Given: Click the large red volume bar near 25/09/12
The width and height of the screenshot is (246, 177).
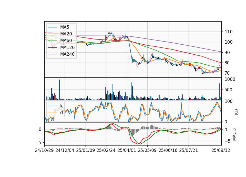Looking at the screenshot, I should click(219, 92).
